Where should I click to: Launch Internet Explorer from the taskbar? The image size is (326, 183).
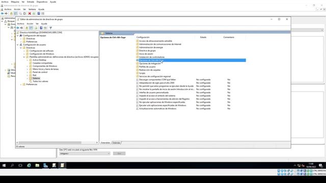[29, 165]
